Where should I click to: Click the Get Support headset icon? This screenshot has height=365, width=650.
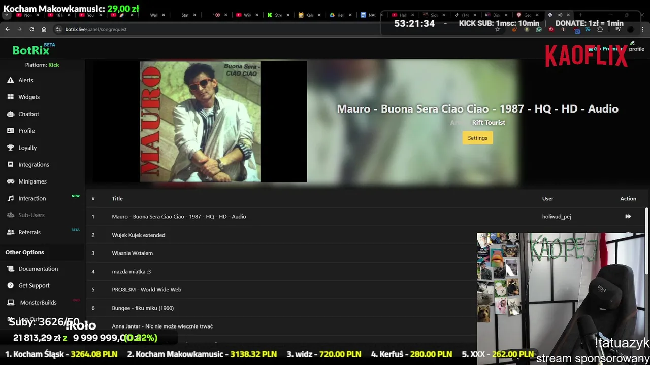10,285
